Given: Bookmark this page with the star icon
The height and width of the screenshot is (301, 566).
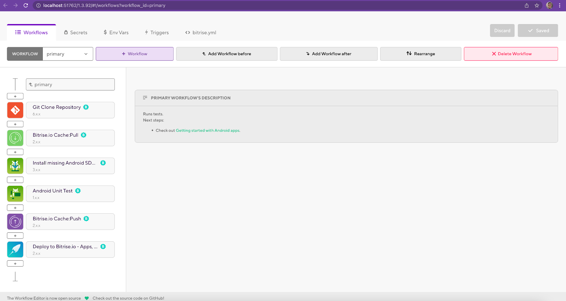Looking at the screenshot, I should click(x=537, y=5).
